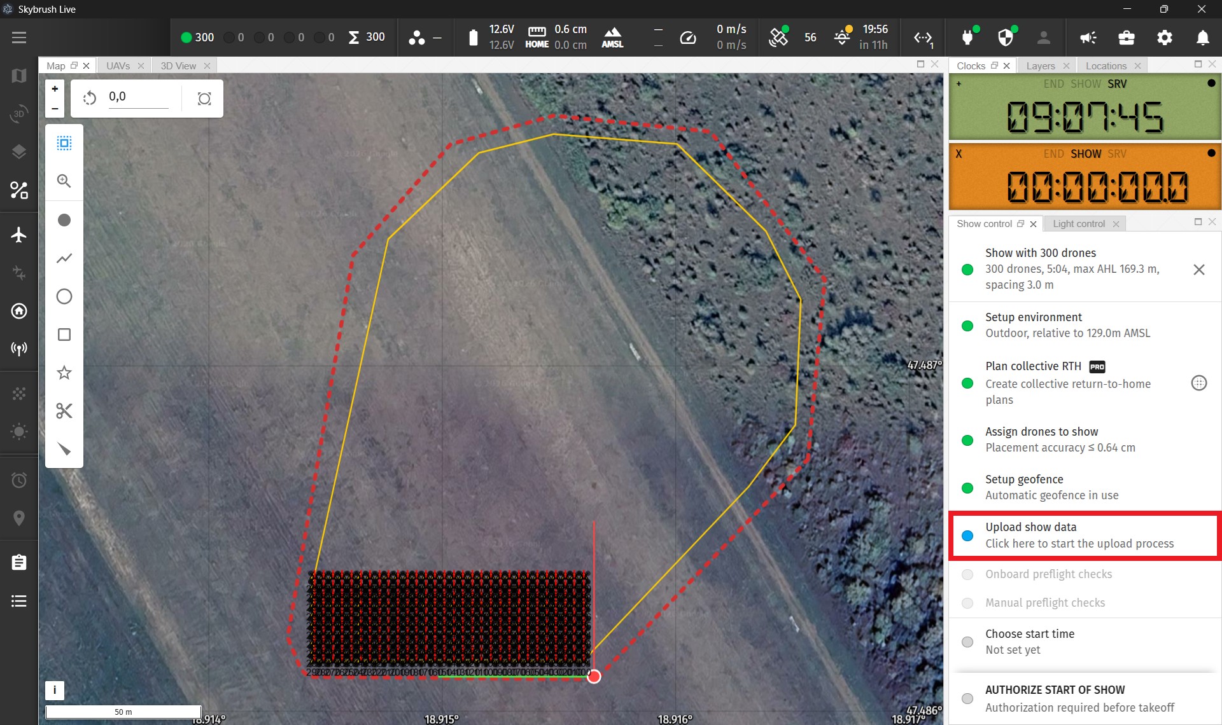Clear the loaded show with the X
Image resolution: width=1222 pixels, height=725 pixels.
(1199, 270)
